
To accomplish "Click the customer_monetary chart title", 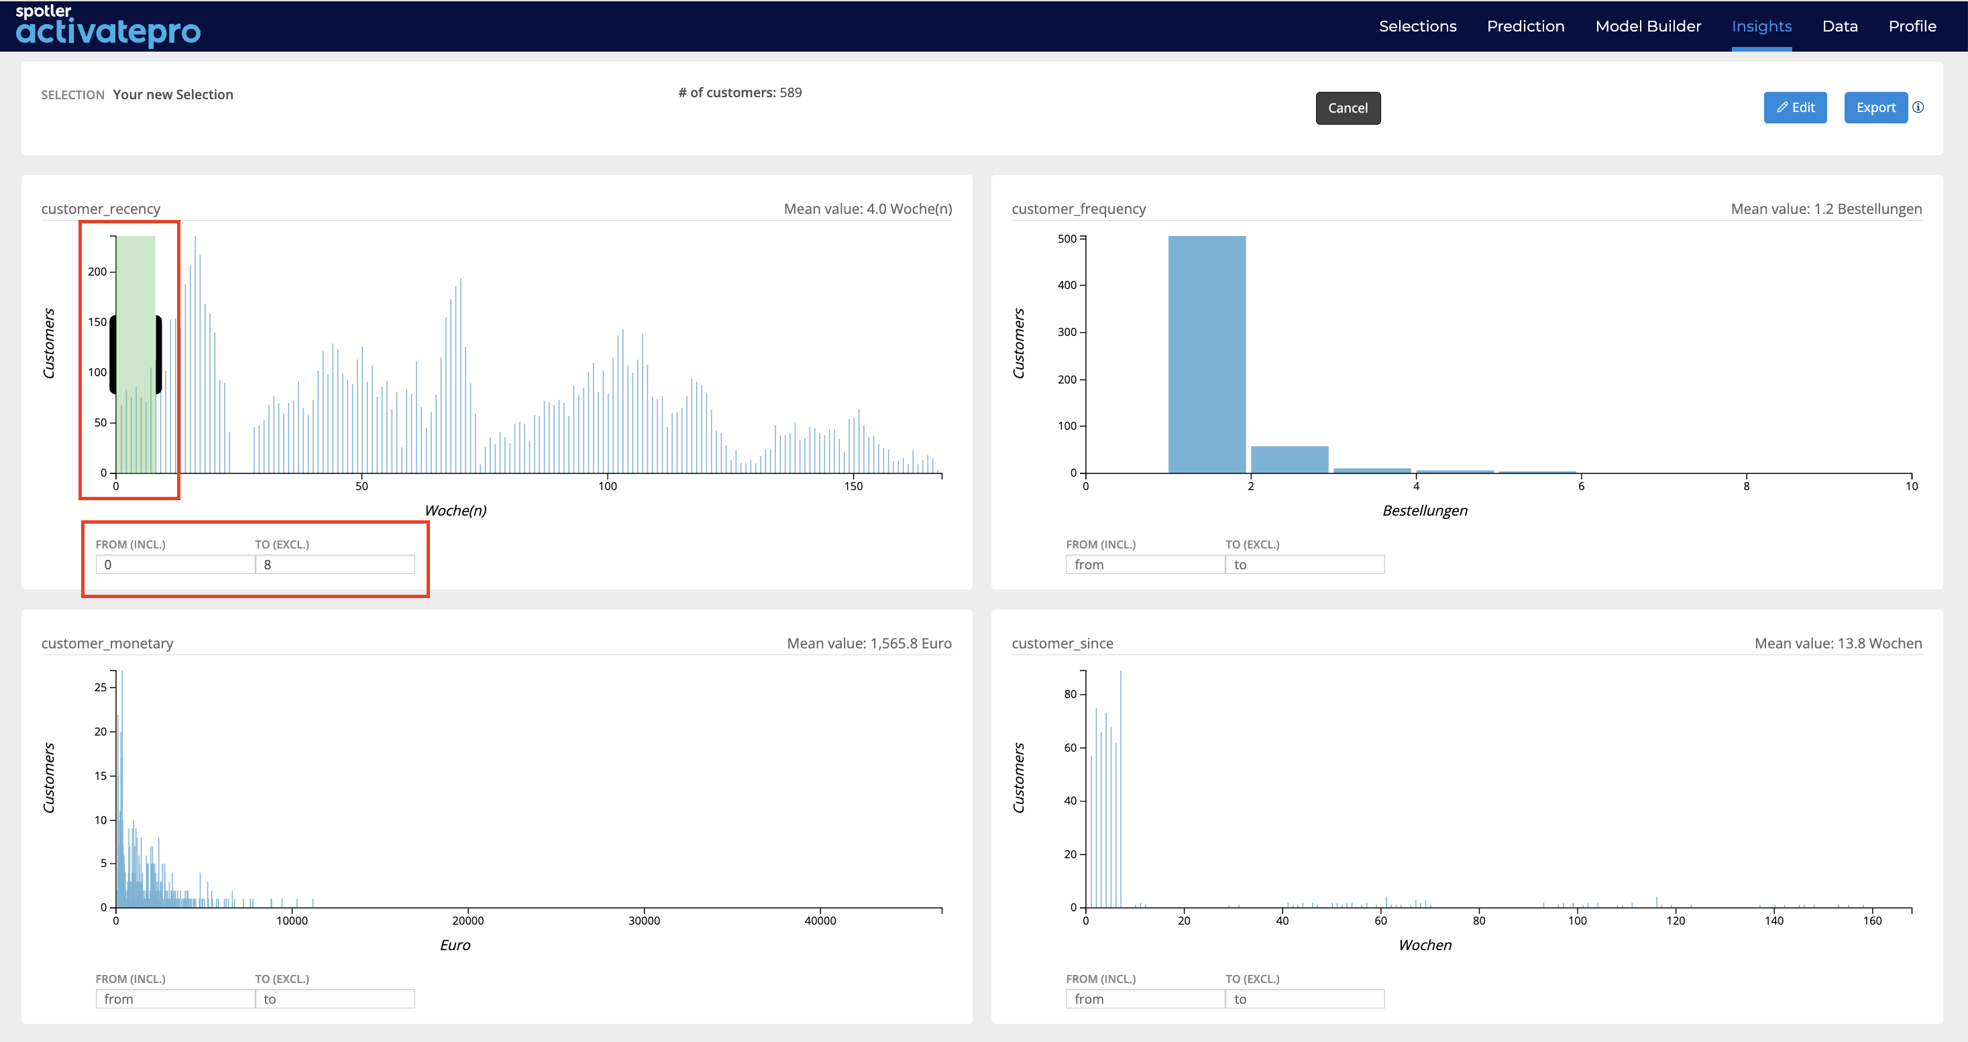I will pos(108,643).
